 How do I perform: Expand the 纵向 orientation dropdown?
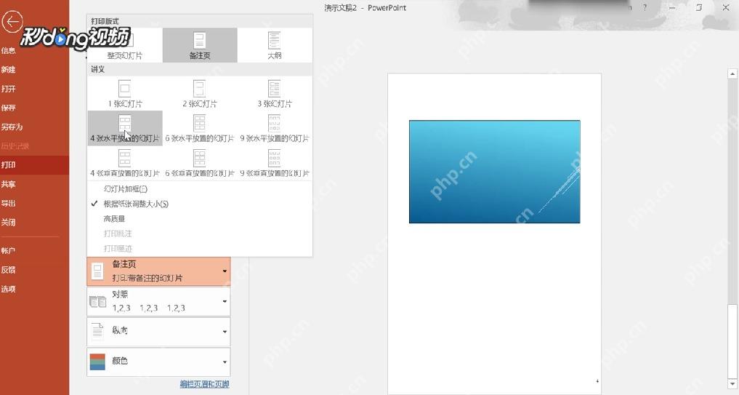(x=158, y=331)
